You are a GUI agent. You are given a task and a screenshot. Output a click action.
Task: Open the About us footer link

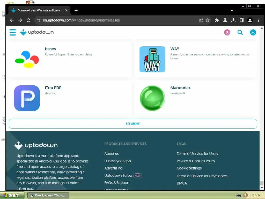111,154
